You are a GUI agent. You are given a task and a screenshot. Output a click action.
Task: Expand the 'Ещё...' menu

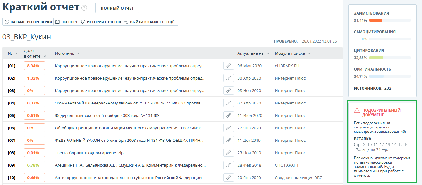click(x=172, y=22)
